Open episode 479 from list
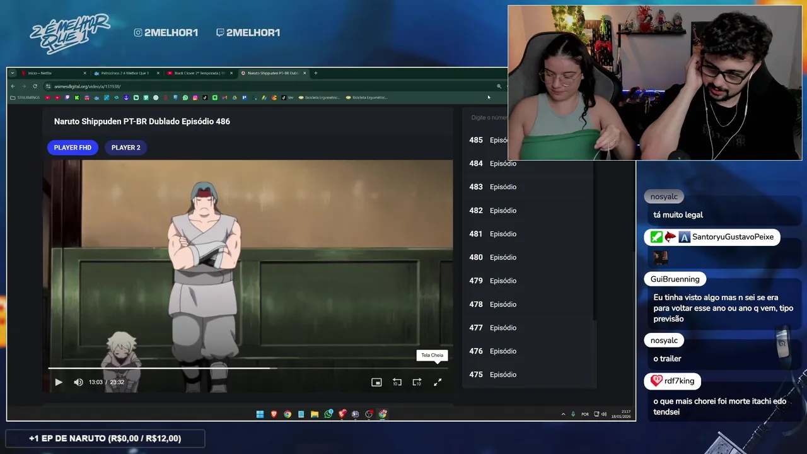Image resolution: width=807 pixels, height=454 pixels. [528, 281]
